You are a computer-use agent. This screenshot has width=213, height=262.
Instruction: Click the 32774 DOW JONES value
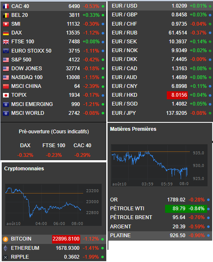(x=73, y=69)
